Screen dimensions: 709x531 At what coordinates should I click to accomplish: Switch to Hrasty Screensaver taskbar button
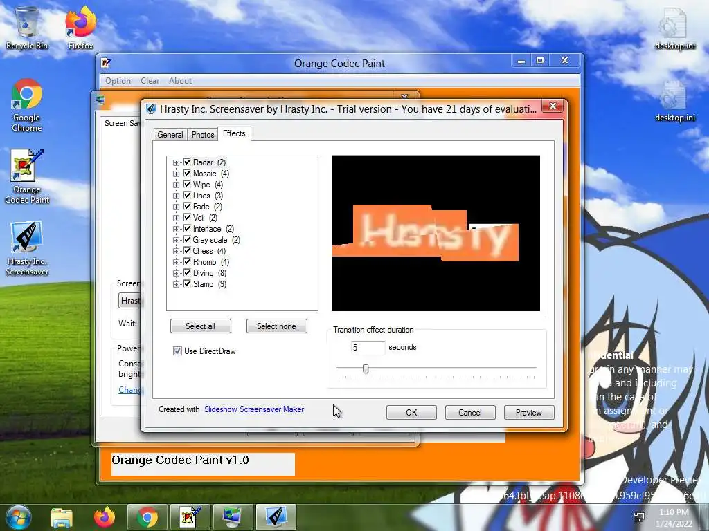point(276,517)
